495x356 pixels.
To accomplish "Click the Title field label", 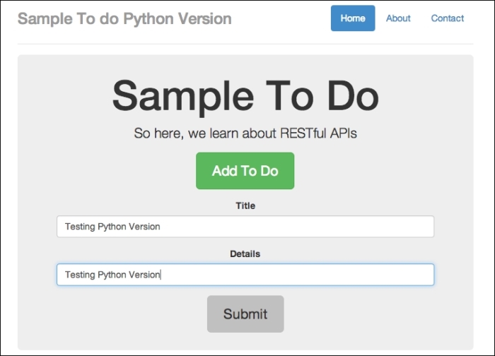I will tap(245, 206).
